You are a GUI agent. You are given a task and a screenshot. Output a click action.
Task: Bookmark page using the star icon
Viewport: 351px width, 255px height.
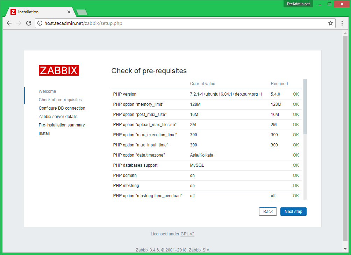pyautogui.click(x=330, y=23)
